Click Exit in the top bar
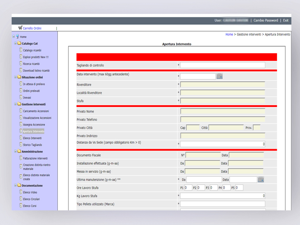 click(286, 20)
